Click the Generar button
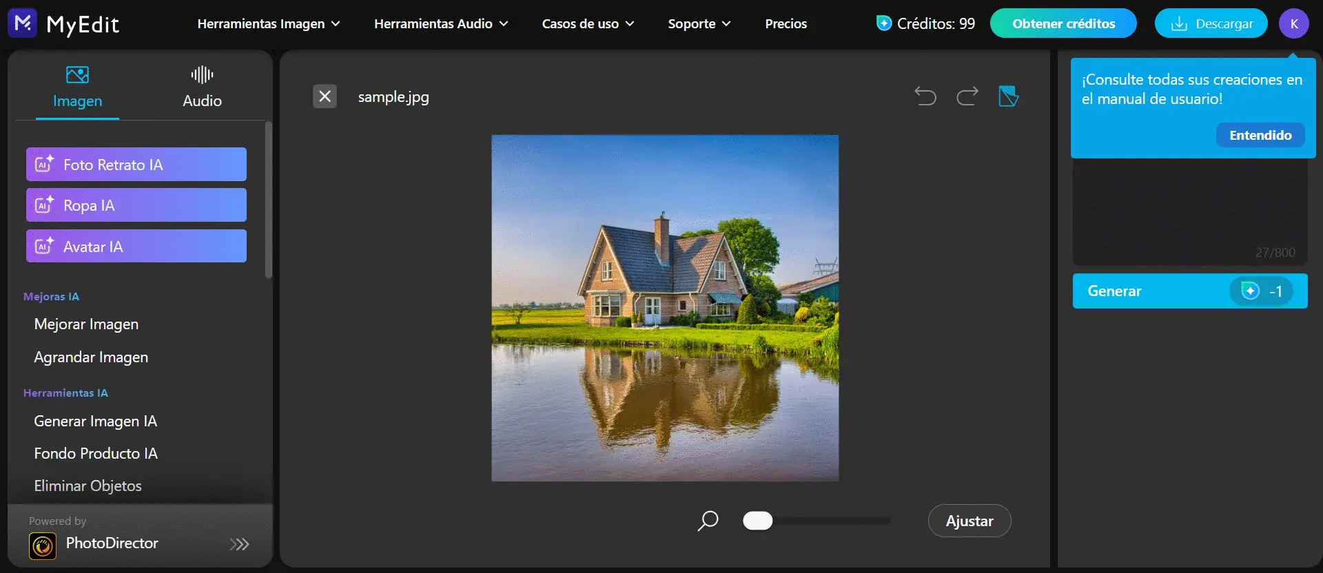Viewport: 1323px width, 573px height. [1190, 291]
